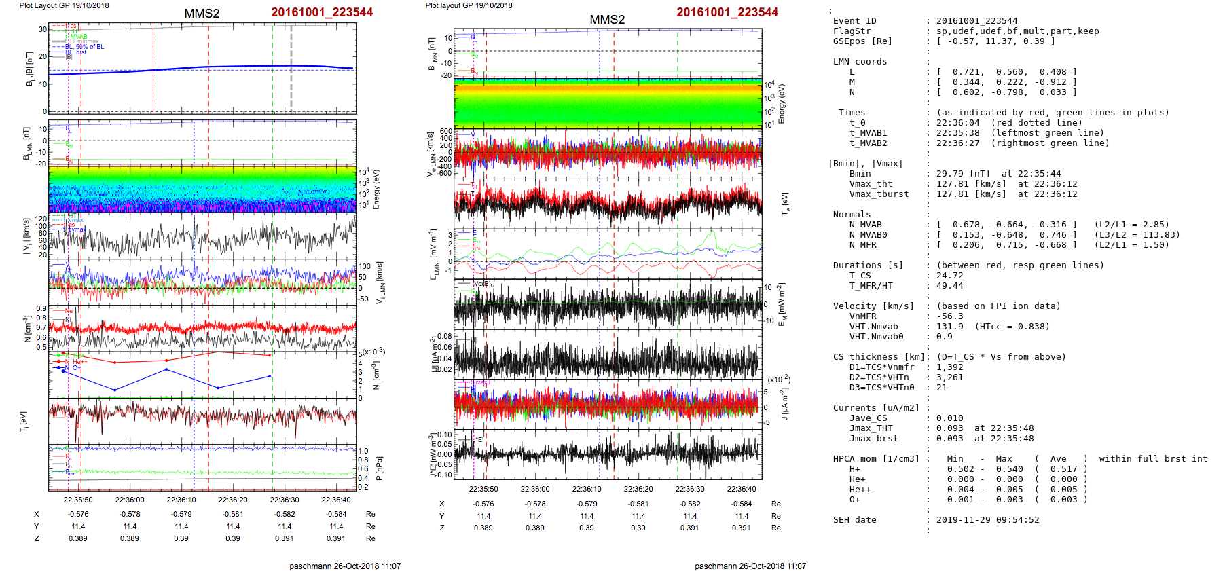
Task: Click the ion energy spectrogram in left plot
Action: (202, 189)
